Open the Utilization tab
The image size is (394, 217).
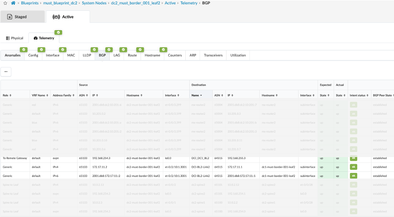click(238, 56)
